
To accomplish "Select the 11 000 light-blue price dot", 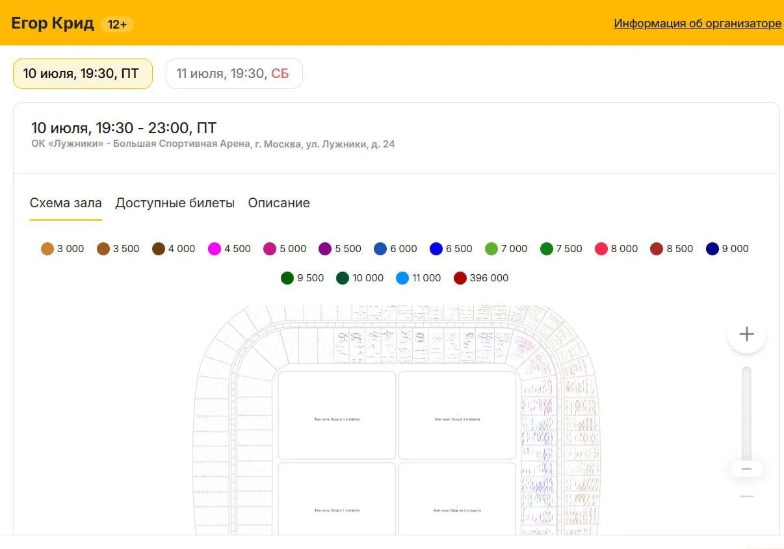I will 402,278.
